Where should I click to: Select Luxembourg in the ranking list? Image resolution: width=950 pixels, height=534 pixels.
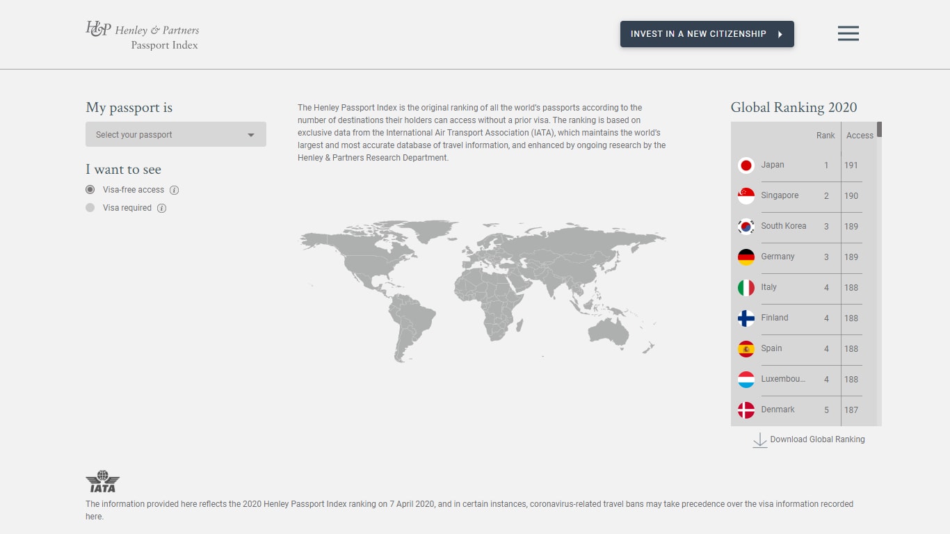point(800,380)
